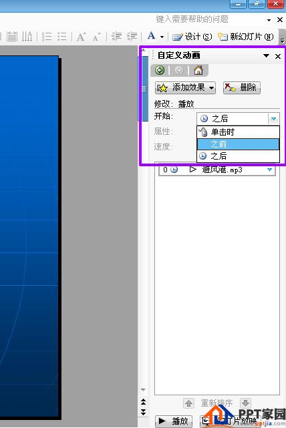286x428 pixels.
Task: Open 添加效果 add effect menu
Action: point(185,88)
